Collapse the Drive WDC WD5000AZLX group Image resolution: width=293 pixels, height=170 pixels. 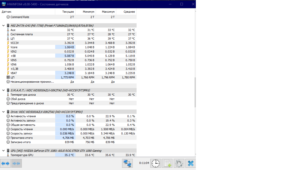click(x=3, y=112)
